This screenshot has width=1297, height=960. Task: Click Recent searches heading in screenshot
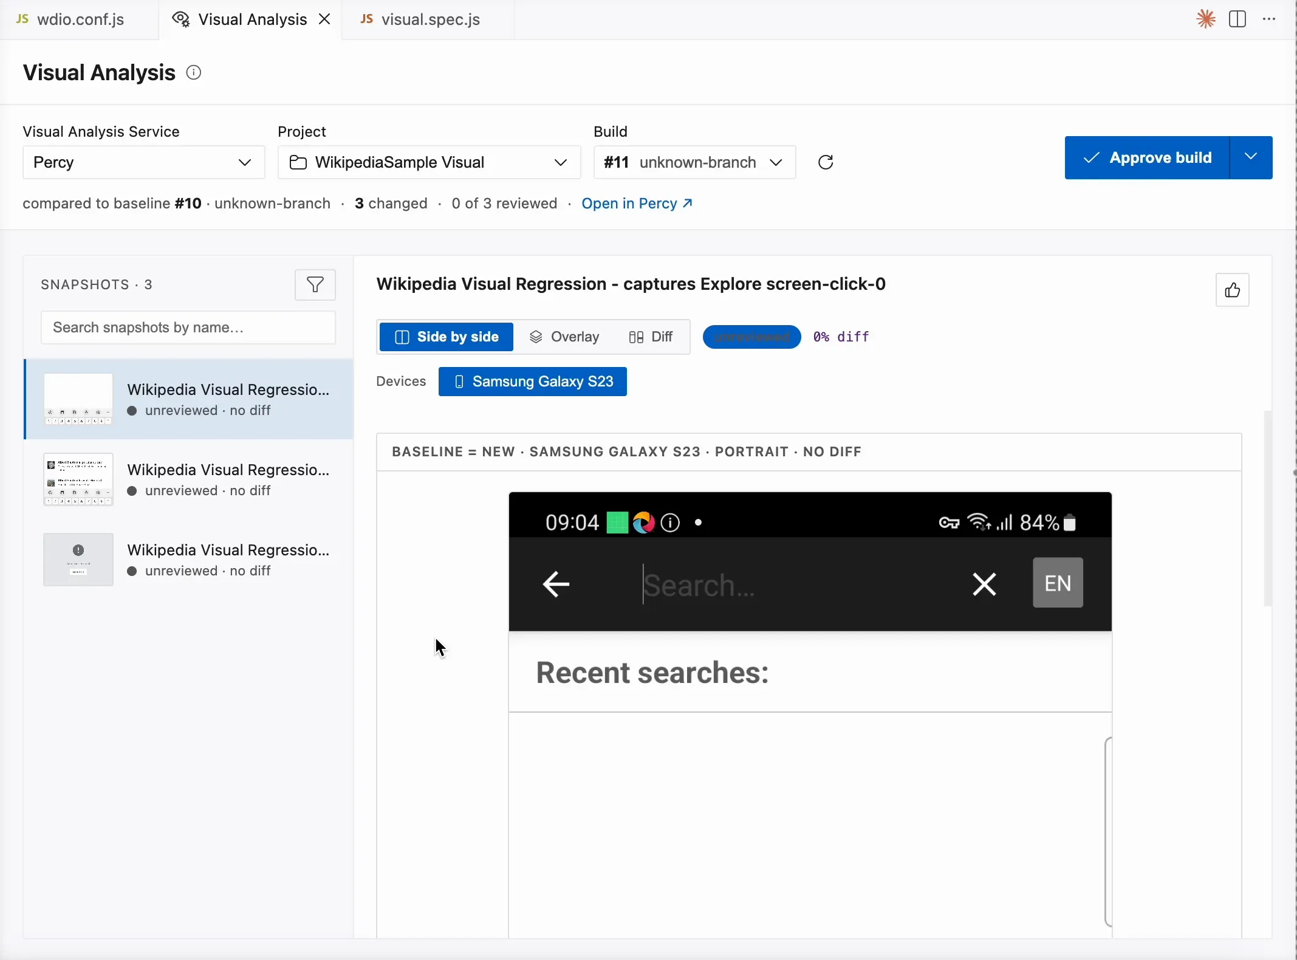coord(652,673)
